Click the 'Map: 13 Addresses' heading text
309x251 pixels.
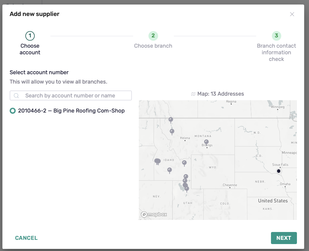[221, 94]
